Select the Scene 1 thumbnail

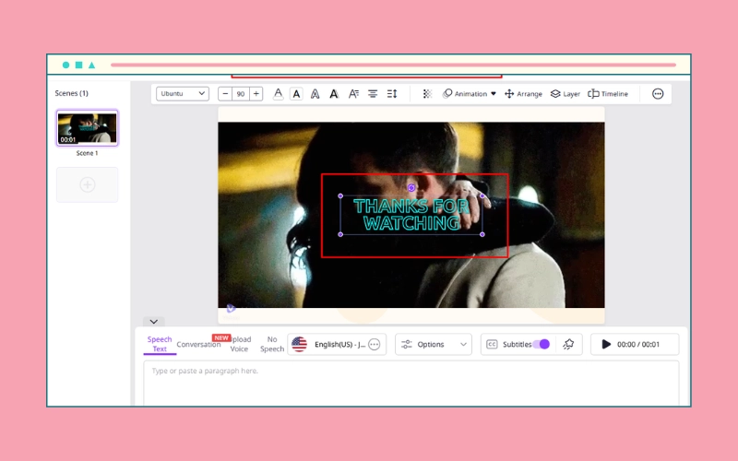(x=87, y=128)
